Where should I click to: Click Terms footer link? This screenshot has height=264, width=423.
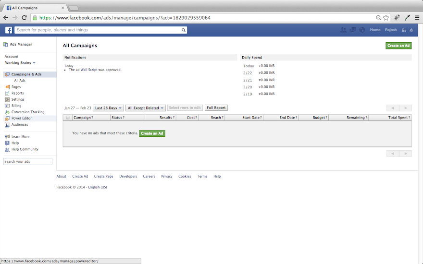pos(202,177)
